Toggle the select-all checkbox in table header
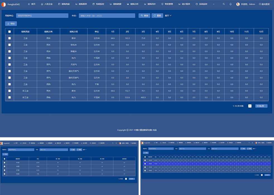This screenshot has height=195, width=274. (x=9, y=32)
